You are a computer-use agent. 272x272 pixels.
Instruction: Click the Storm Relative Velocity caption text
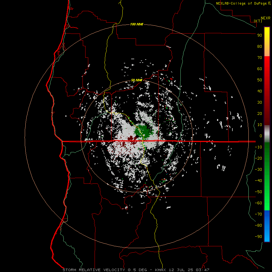136,270
